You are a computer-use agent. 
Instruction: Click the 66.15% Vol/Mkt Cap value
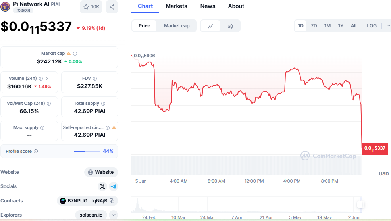[29, 111]
